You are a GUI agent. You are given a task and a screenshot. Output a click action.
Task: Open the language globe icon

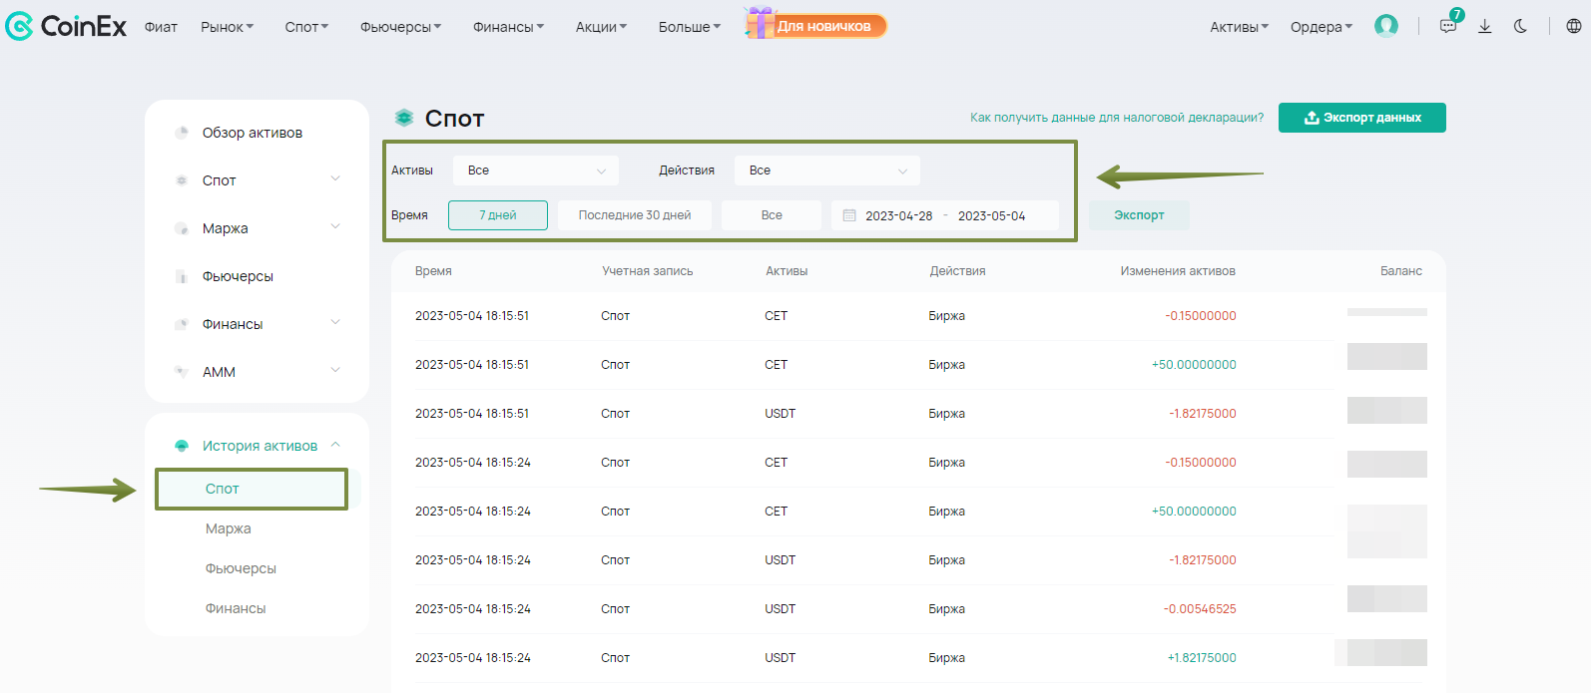(x=1573, y=27)
